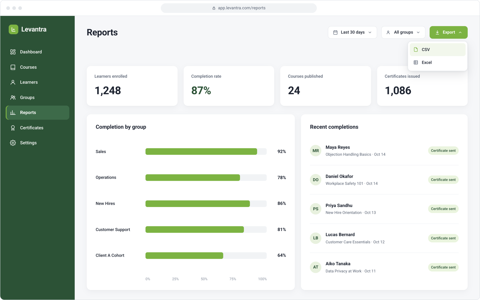Click the calendar icon in date filter
The image size is (480, 300).
pyautogui.click(x=335, y=32)
